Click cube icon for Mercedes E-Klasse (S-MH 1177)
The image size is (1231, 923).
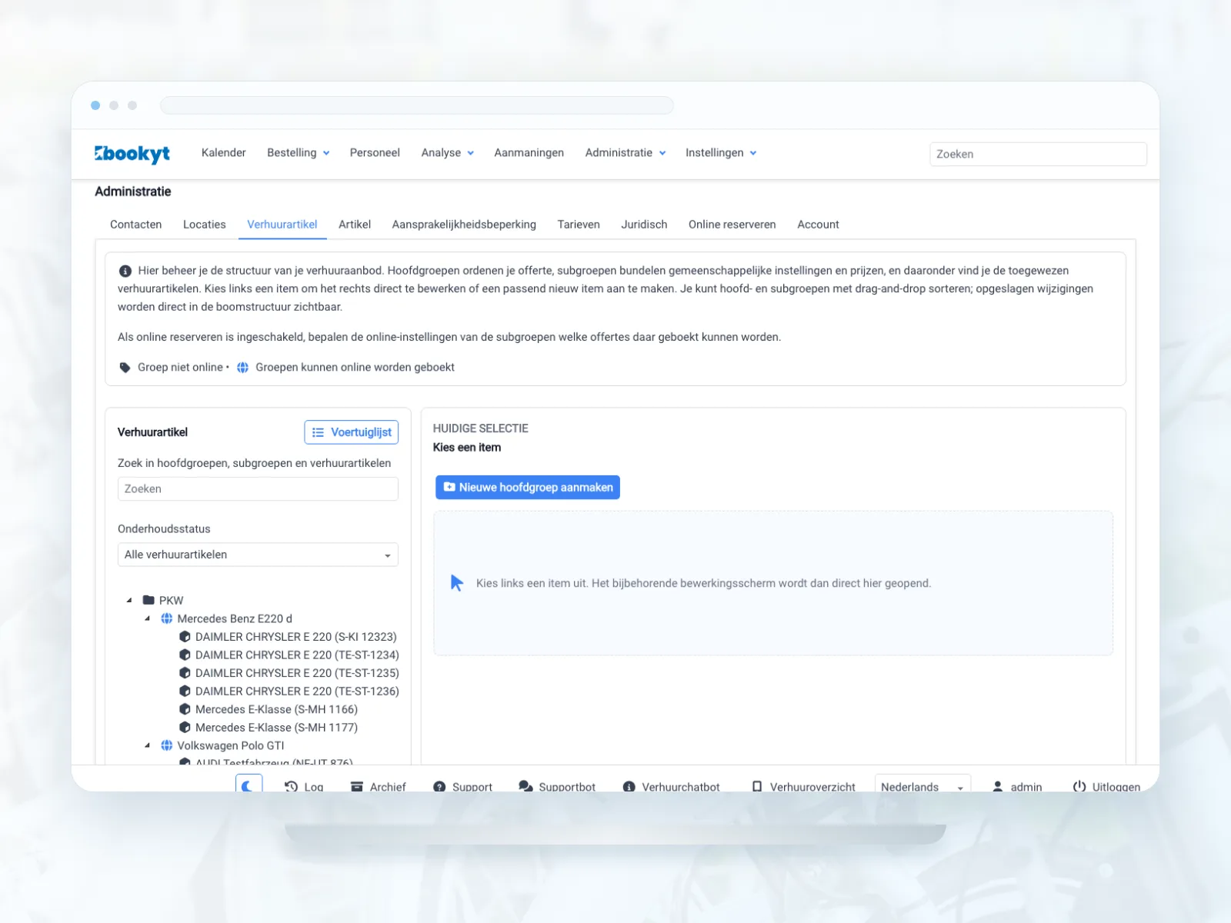pos(185,727)
